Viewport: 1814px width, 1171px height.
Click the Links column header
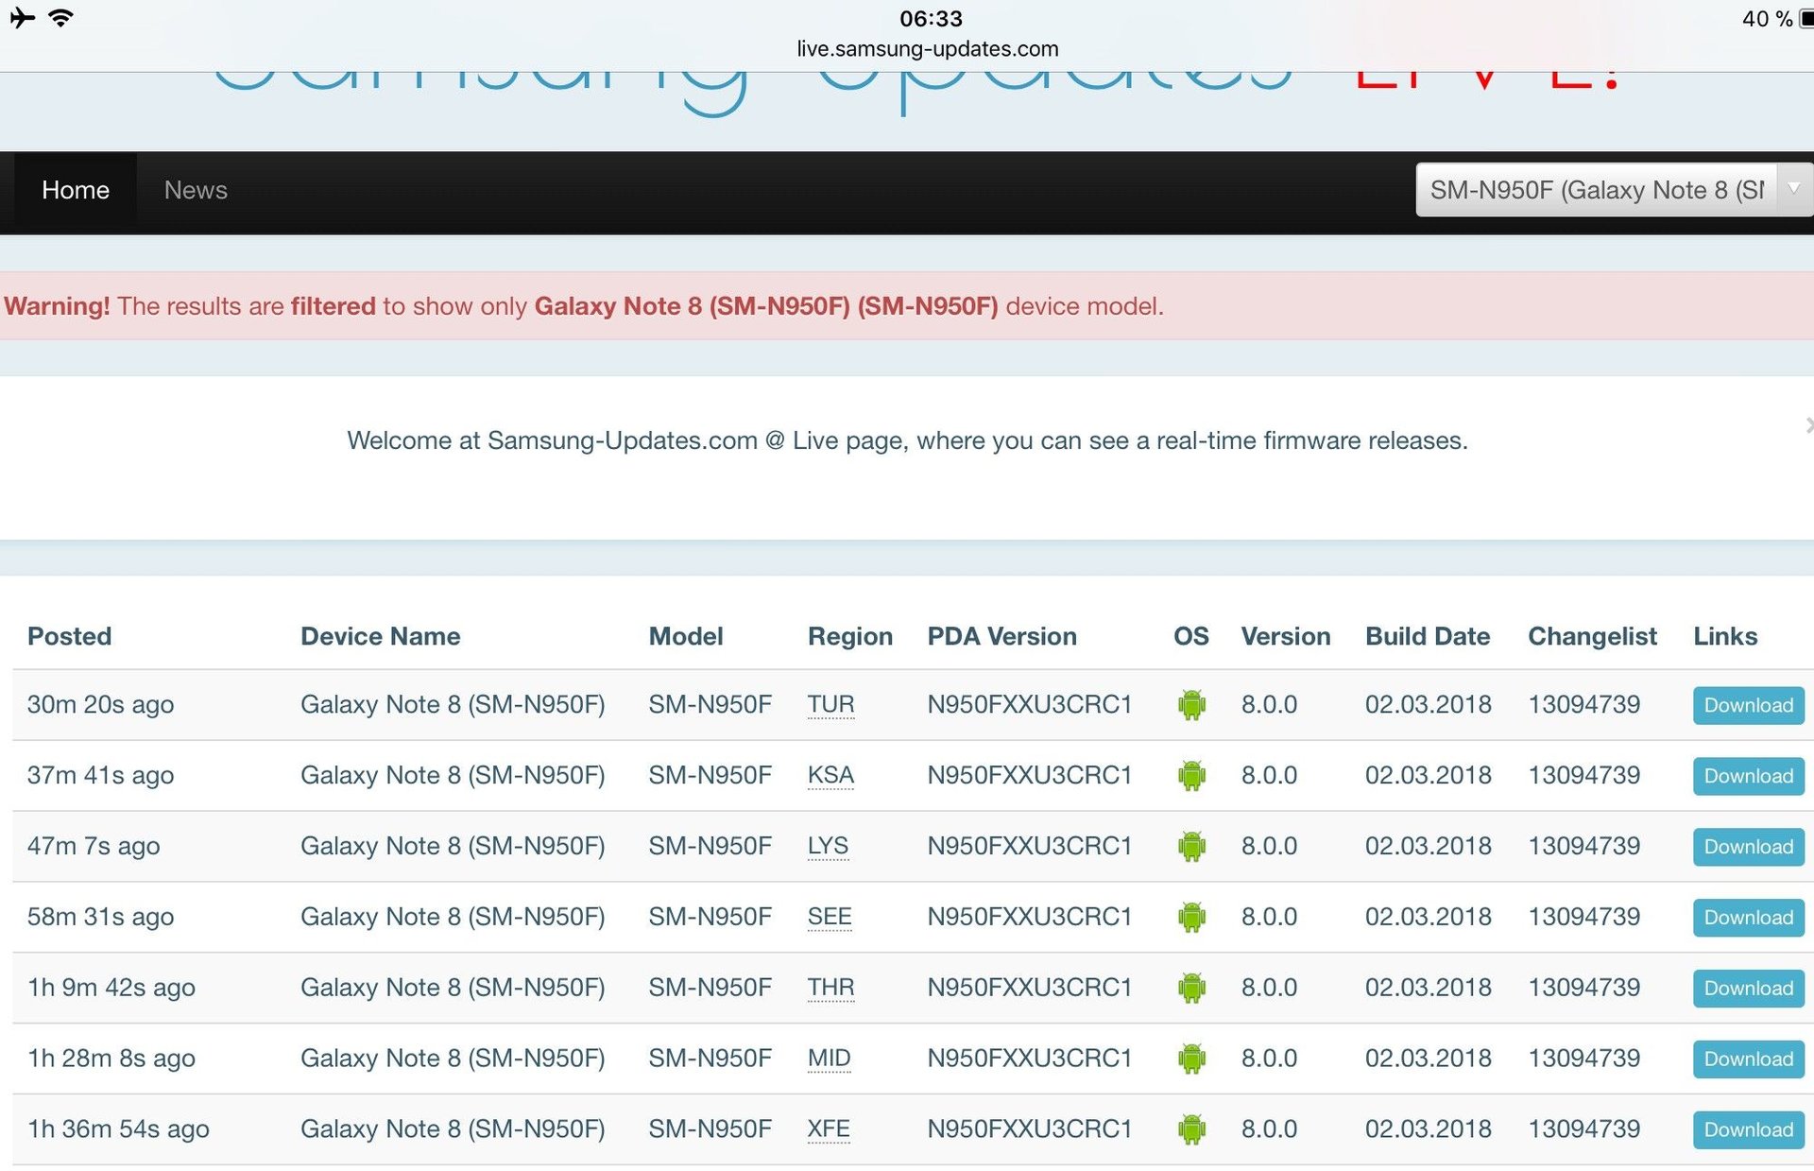pyautogui.click(x=1725, y=636)
